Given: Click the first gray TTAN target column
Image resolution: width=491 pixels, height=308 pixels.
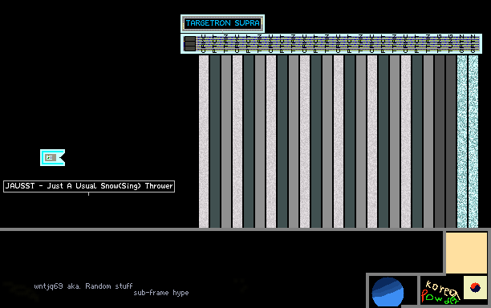Looking at the screenshot, I should coord(226,141).
